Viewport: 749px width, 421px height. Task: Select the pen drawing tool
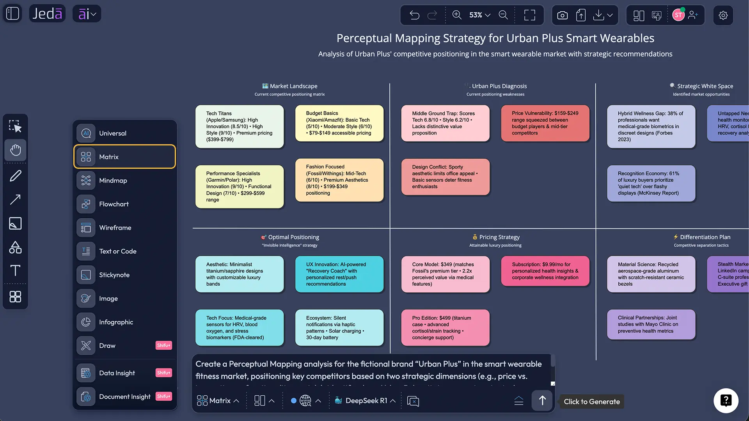pyautogui.click(x=15, y=176)
